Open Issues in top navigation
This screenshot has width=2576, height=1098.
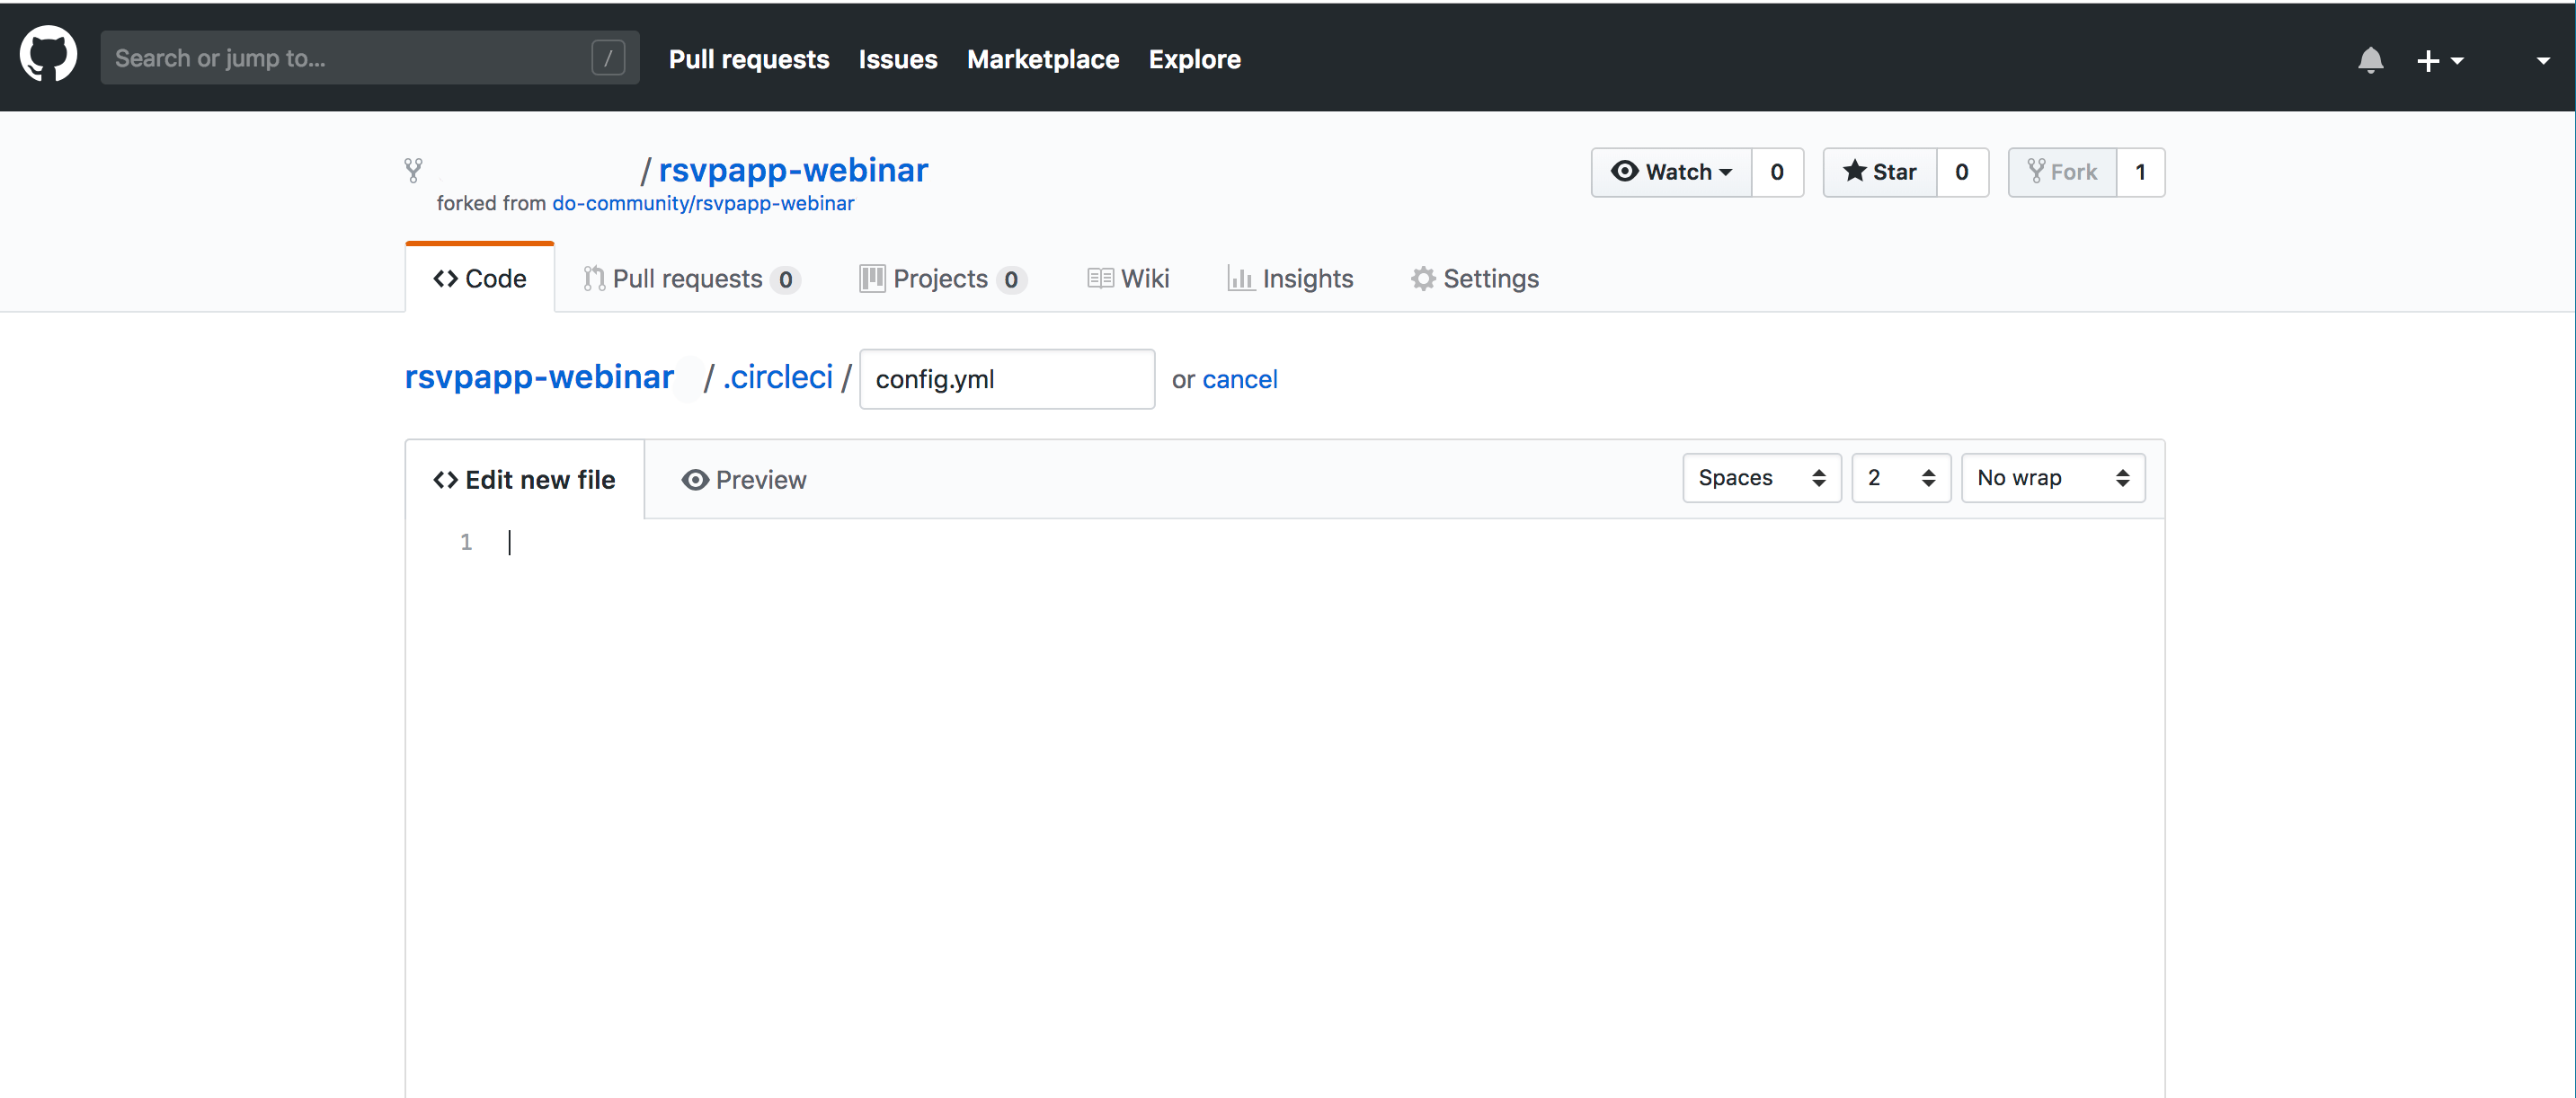coord(898,59)
